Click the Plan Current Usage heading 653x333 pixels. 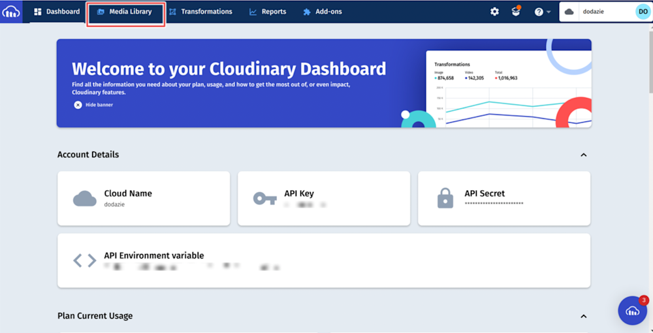click(x=95, y=316)
